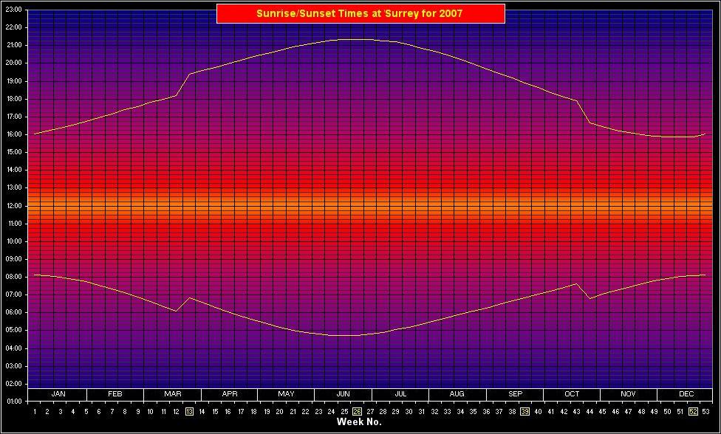This screenshot has width=721, height=434.
Task: Select the SEP month label
Action: tap(515, 393)
